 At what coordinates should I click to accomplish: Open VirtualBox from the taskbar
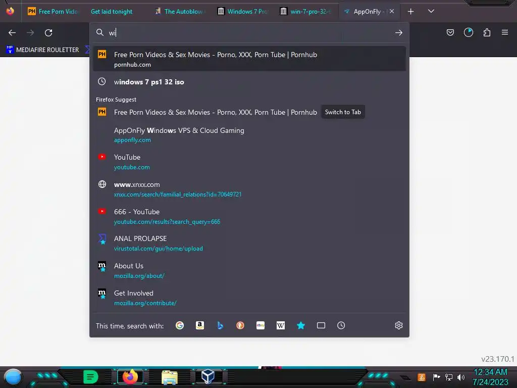coord(208,376)
